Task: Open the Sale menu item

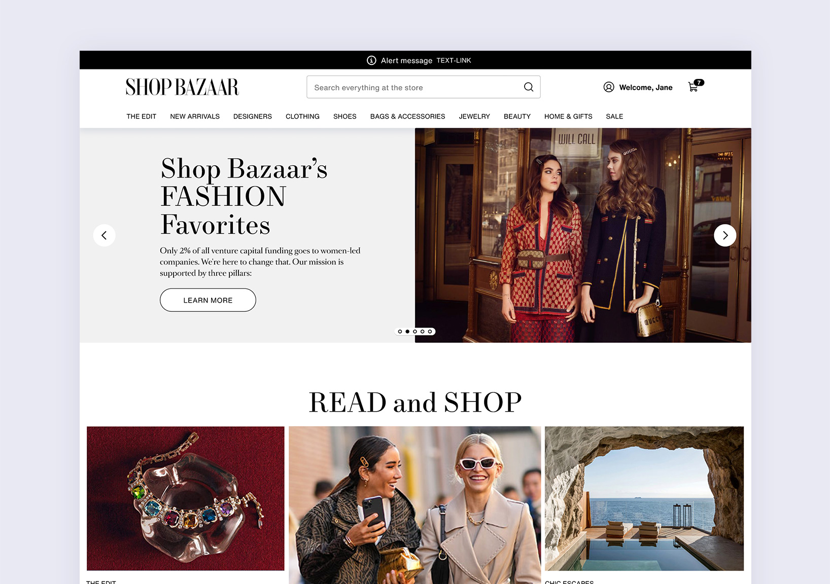Action: point(614,117)
